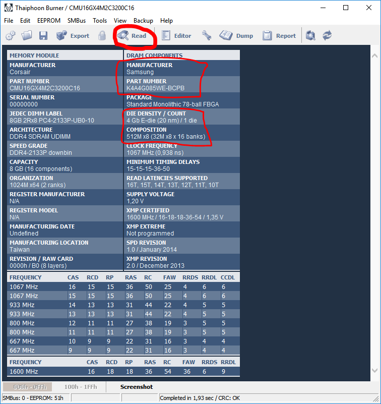Click XMP Extreme Not programmed value
Screen dimensions: 381x404
[x=150, y=234]
